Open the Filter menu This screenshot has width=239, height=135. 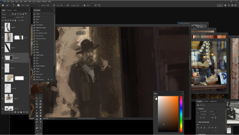coord(30,2)
